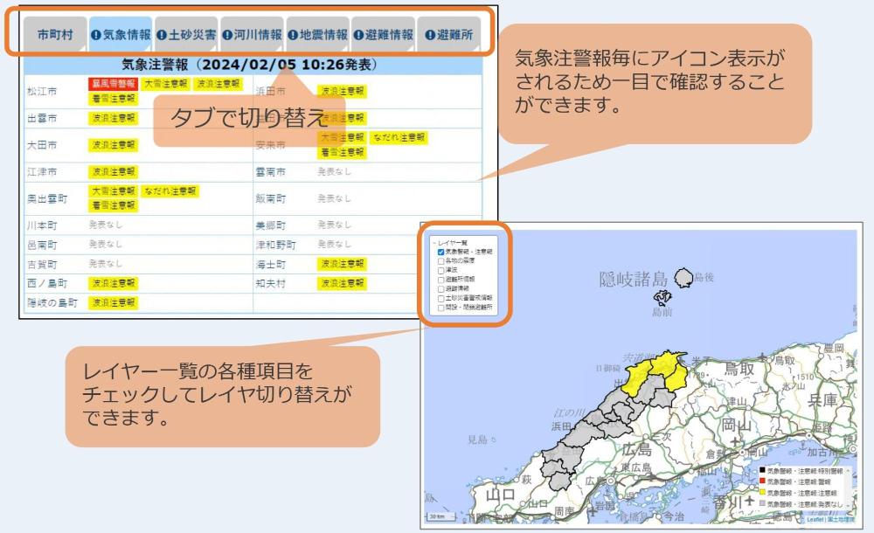Enable the 避難所情報 layer checkbox
874x533 pixels.
(x=440, y=280)
